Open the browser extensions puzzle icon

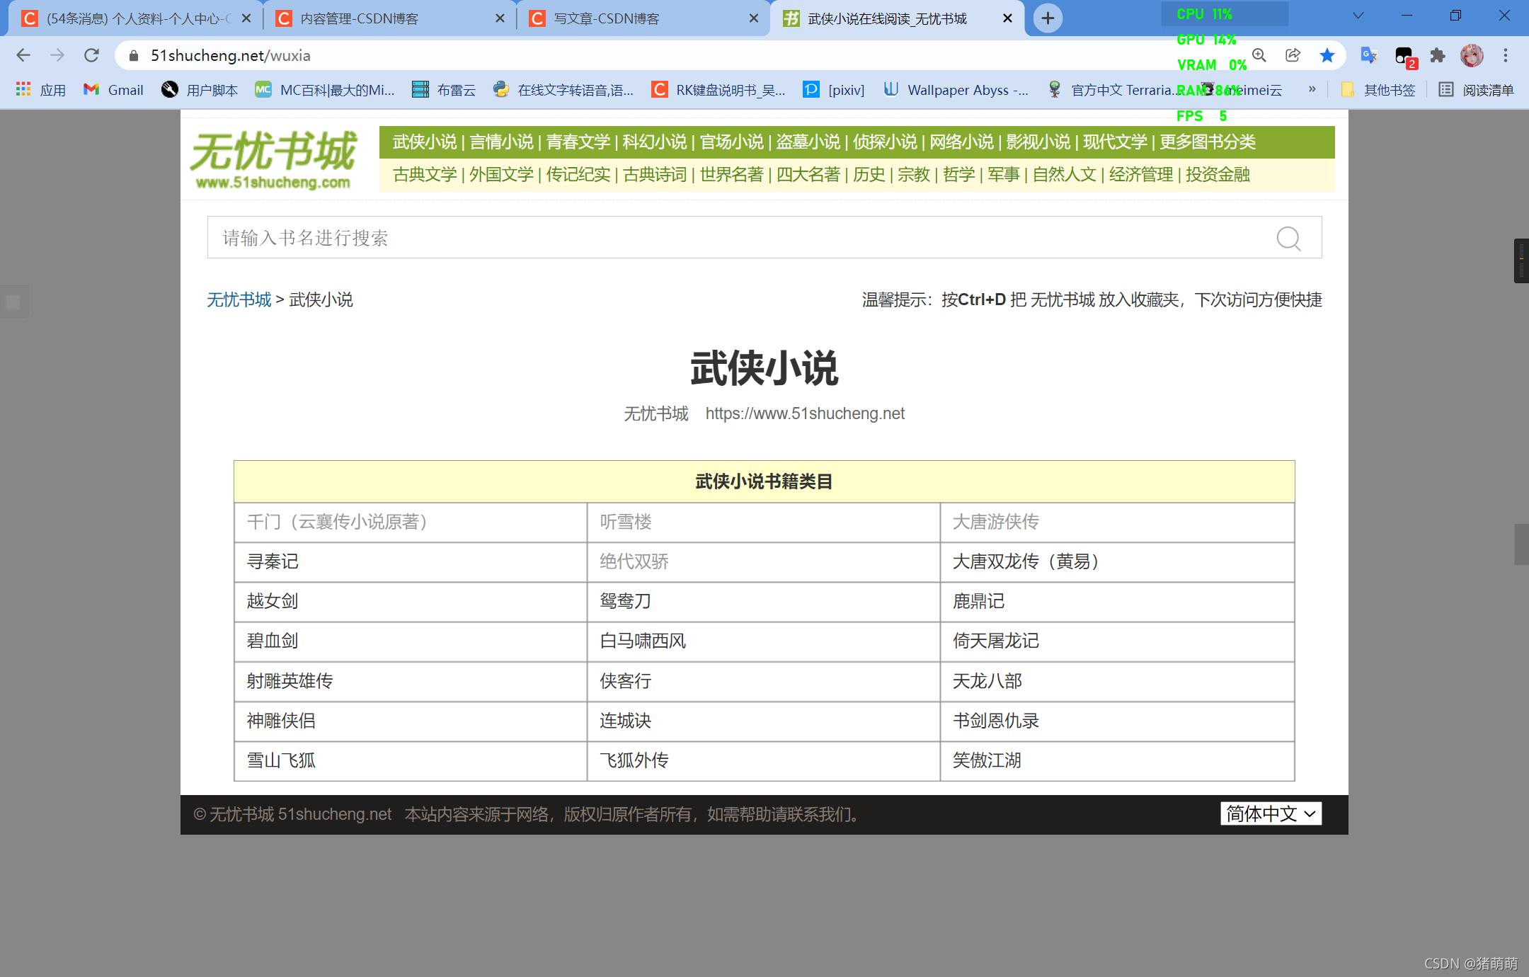pos(1437,55)
